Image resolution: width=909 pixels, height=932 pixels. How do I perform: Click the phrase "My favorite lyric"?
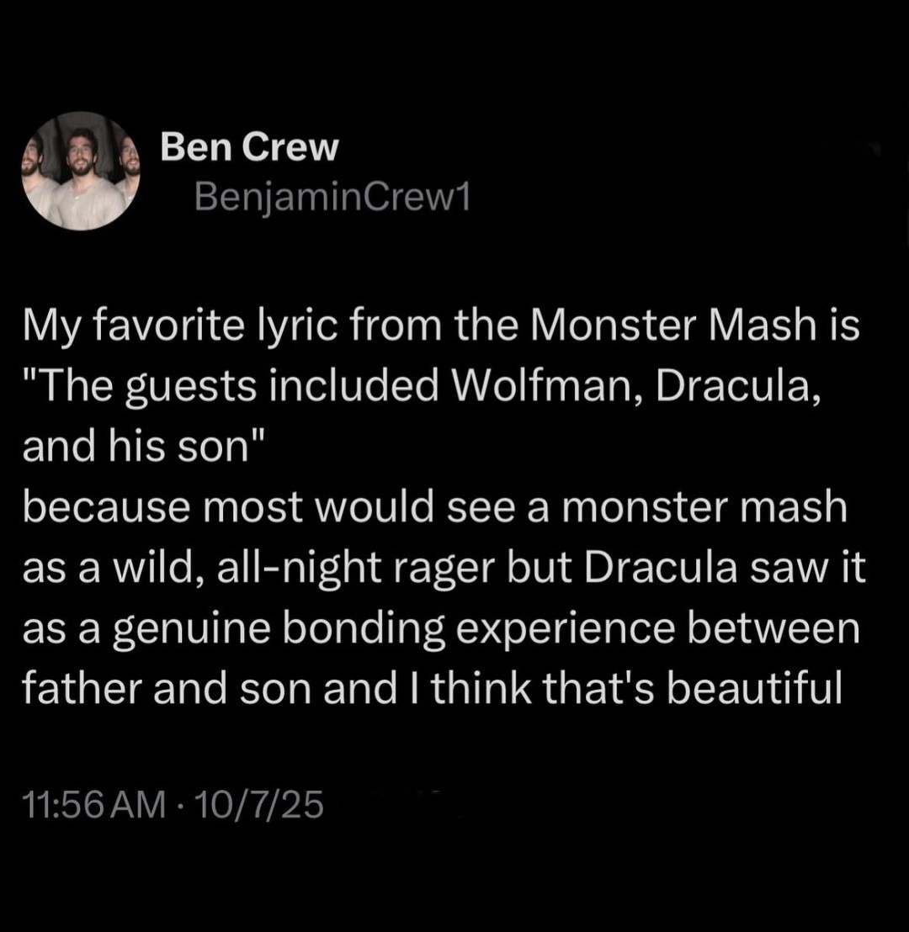[161, 326]
